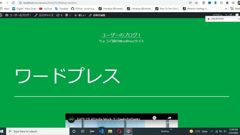Open Task View on taskbar

(83, 131)
